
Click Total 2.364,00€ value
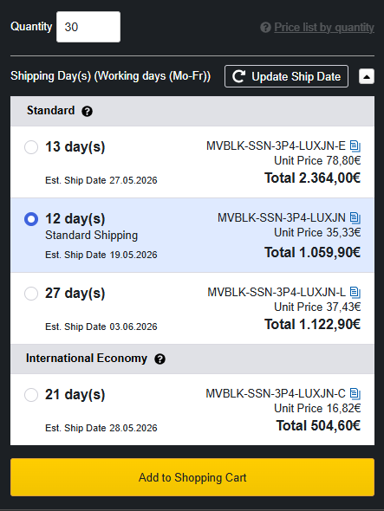(313, 178)
